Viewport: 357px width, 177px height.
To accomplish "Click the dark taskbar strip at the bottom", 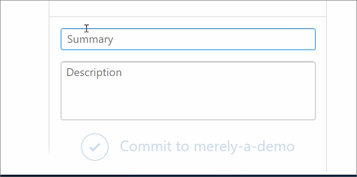I will coord(178,176).
